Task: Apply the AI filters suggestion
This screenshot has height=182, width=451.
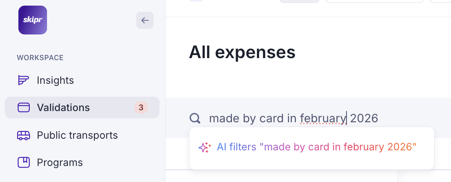Action: [312, 147]
